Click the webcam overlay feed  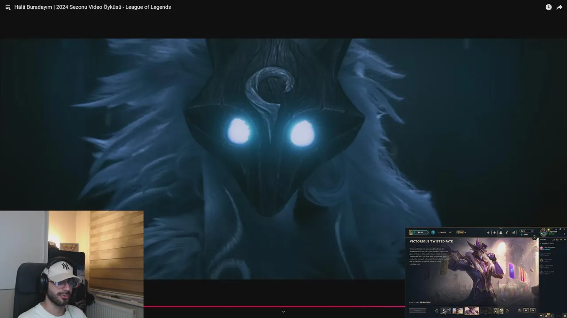(x=72, y=264)
